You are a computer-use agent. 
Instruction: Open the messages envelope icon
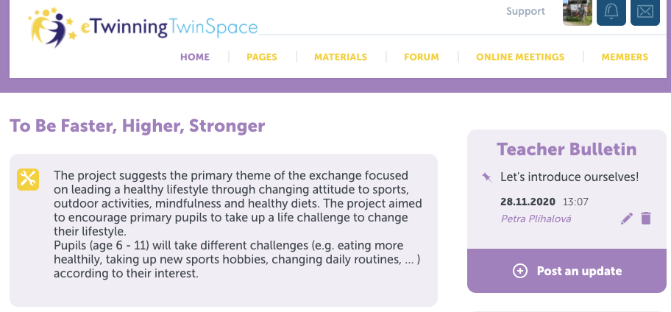pos(645,12)
